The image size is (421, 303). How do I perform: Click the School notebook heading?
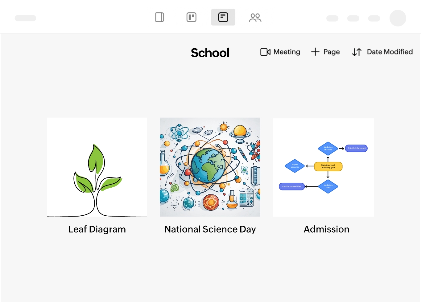coord(210,53)
